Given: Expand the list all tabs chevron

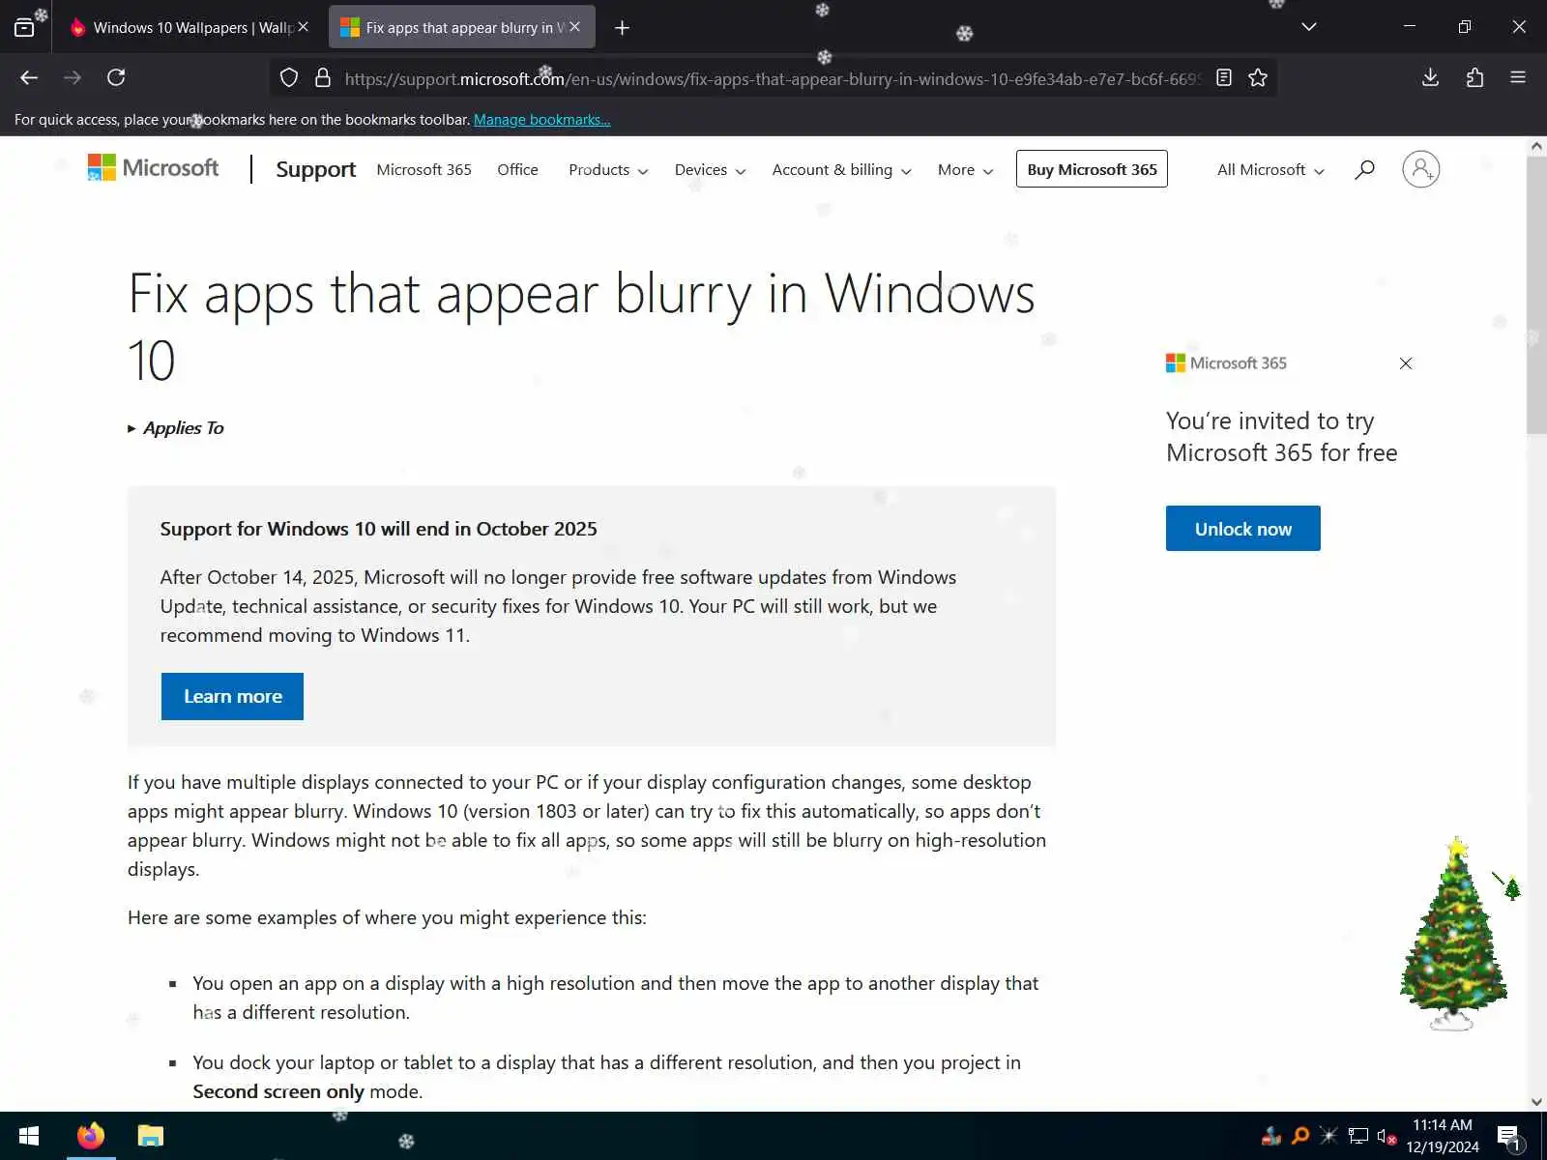Looking at the screenshot, I should coord(1309,27).
